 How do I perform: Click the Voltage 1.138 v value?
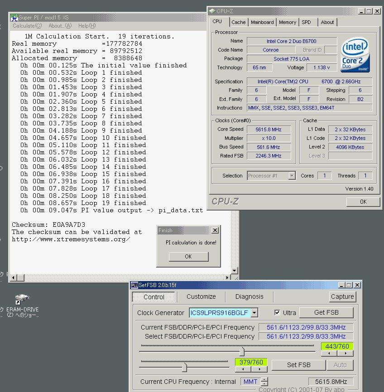(x=322, y=67)
